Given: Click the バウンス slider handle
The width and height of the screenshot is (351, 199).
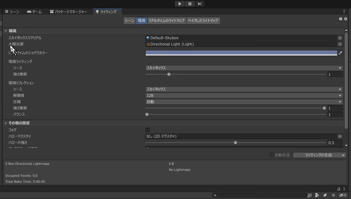Looking at the screenshot, I should click(x=147, y=115).
